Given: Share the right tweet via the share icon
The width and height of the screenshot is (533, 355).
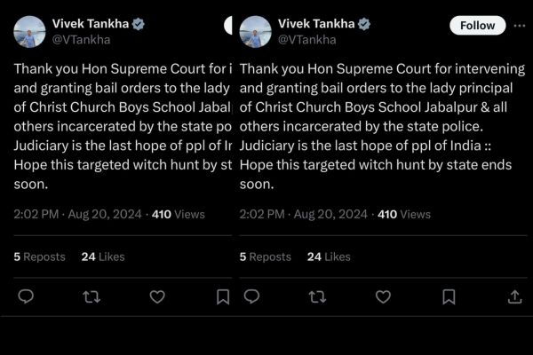Looking at the screenshot, I should [x=514, y=297].
